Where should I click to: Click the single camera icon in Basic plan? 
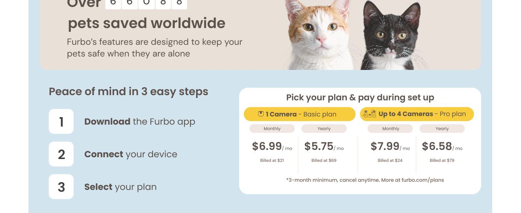pyautogui.click(x=261, y=114)
